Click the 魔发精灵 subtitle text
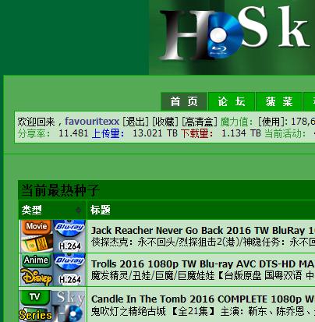 pos(110,275)
